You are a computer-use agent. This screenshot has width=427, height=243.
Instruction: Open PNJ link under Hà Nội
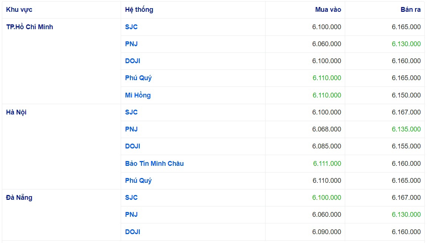[x=131, y=129]
